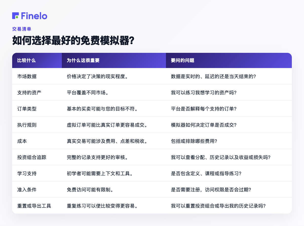Click 我可以练习我想学习的资产吗?
This screenshot has height=226, width=304.
point(204,93)
